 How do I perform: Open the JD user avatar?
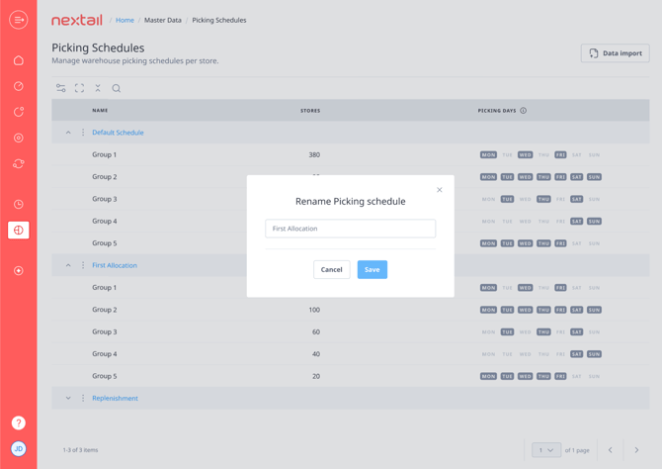click(19, 448)
